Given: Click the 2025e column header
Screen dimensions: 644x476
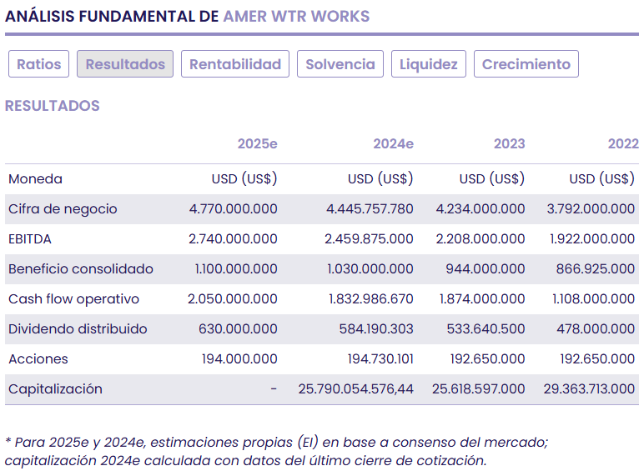Looking at the screenshot, I should tap(258, 143).
